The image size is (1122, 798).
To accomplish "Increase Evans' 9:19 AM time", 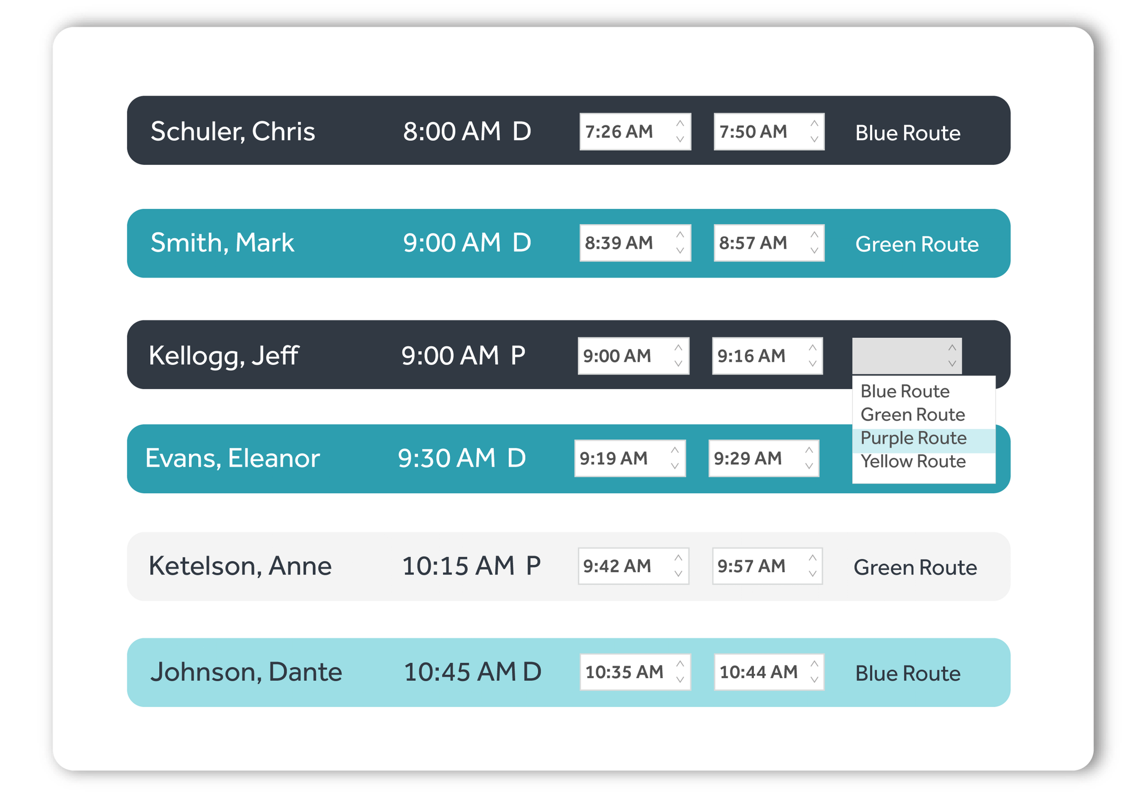I will [674, 450].
